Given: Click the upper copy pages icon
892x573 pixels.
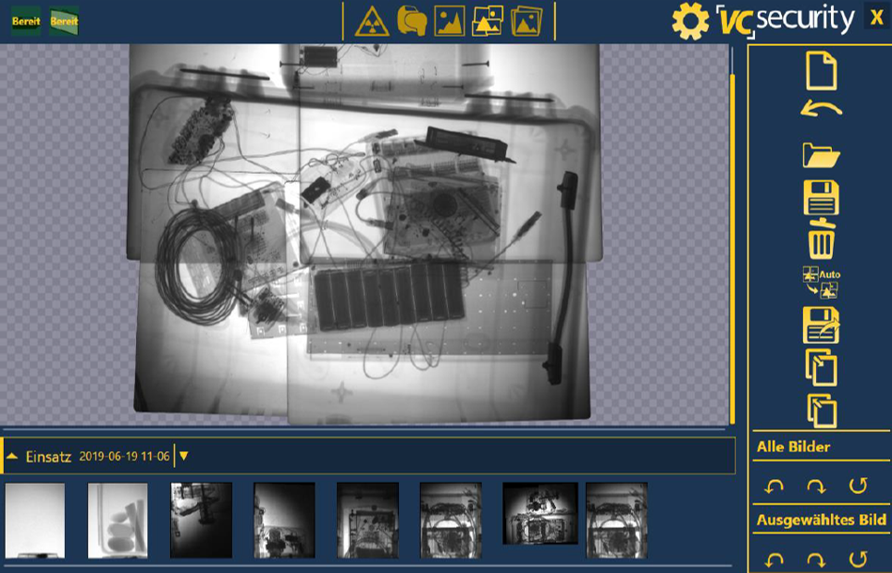Looking at the screenshot, I should tap(821, 367).
